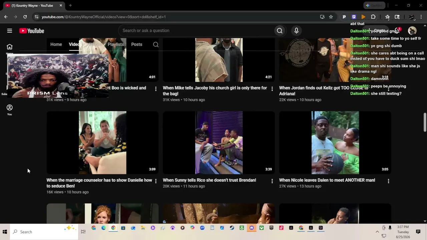This screenshot has height=240, width=427.
Task: Select the channel Videos tab
Action: (x=74, y=44)
